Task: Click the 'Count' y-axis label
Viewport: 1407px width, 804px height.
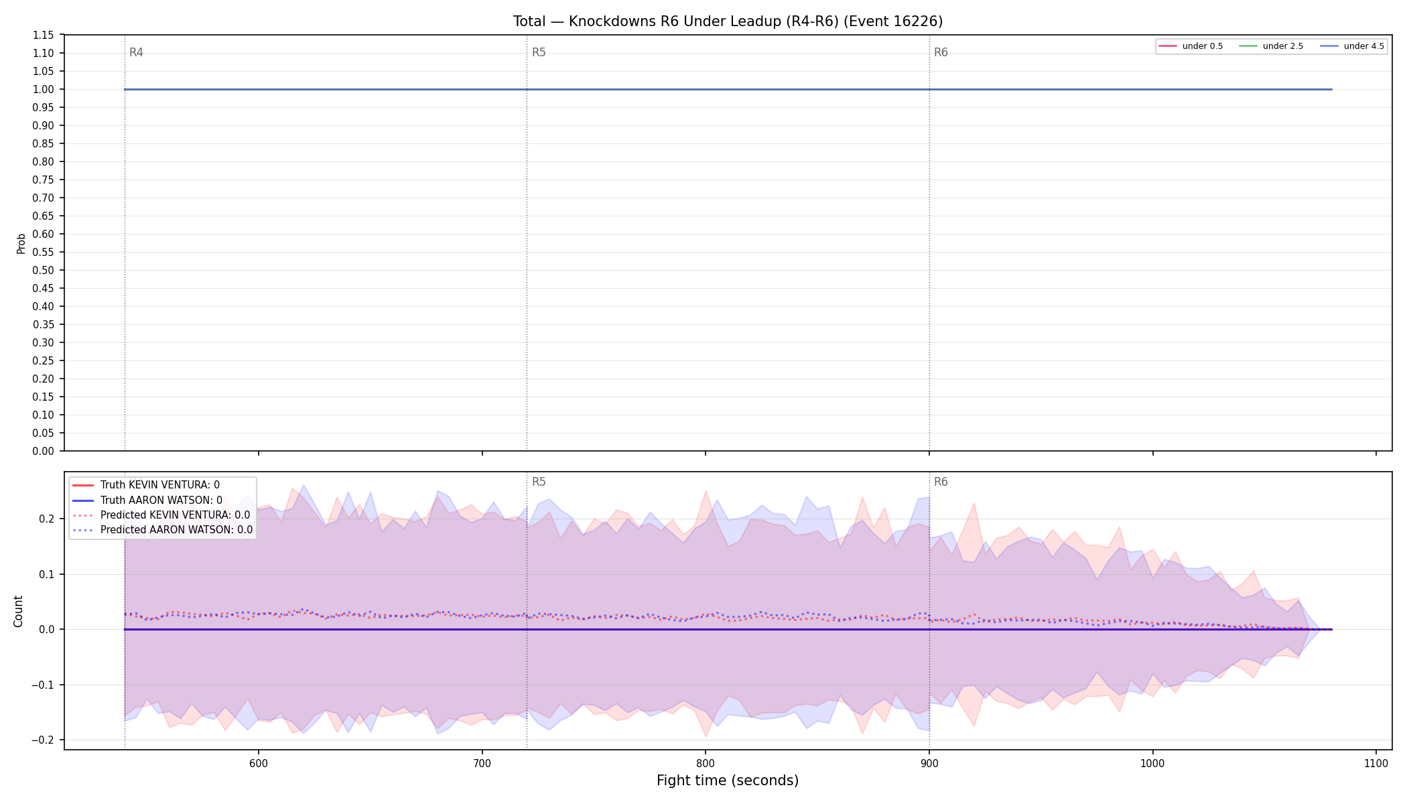Action: coord(18,611)
